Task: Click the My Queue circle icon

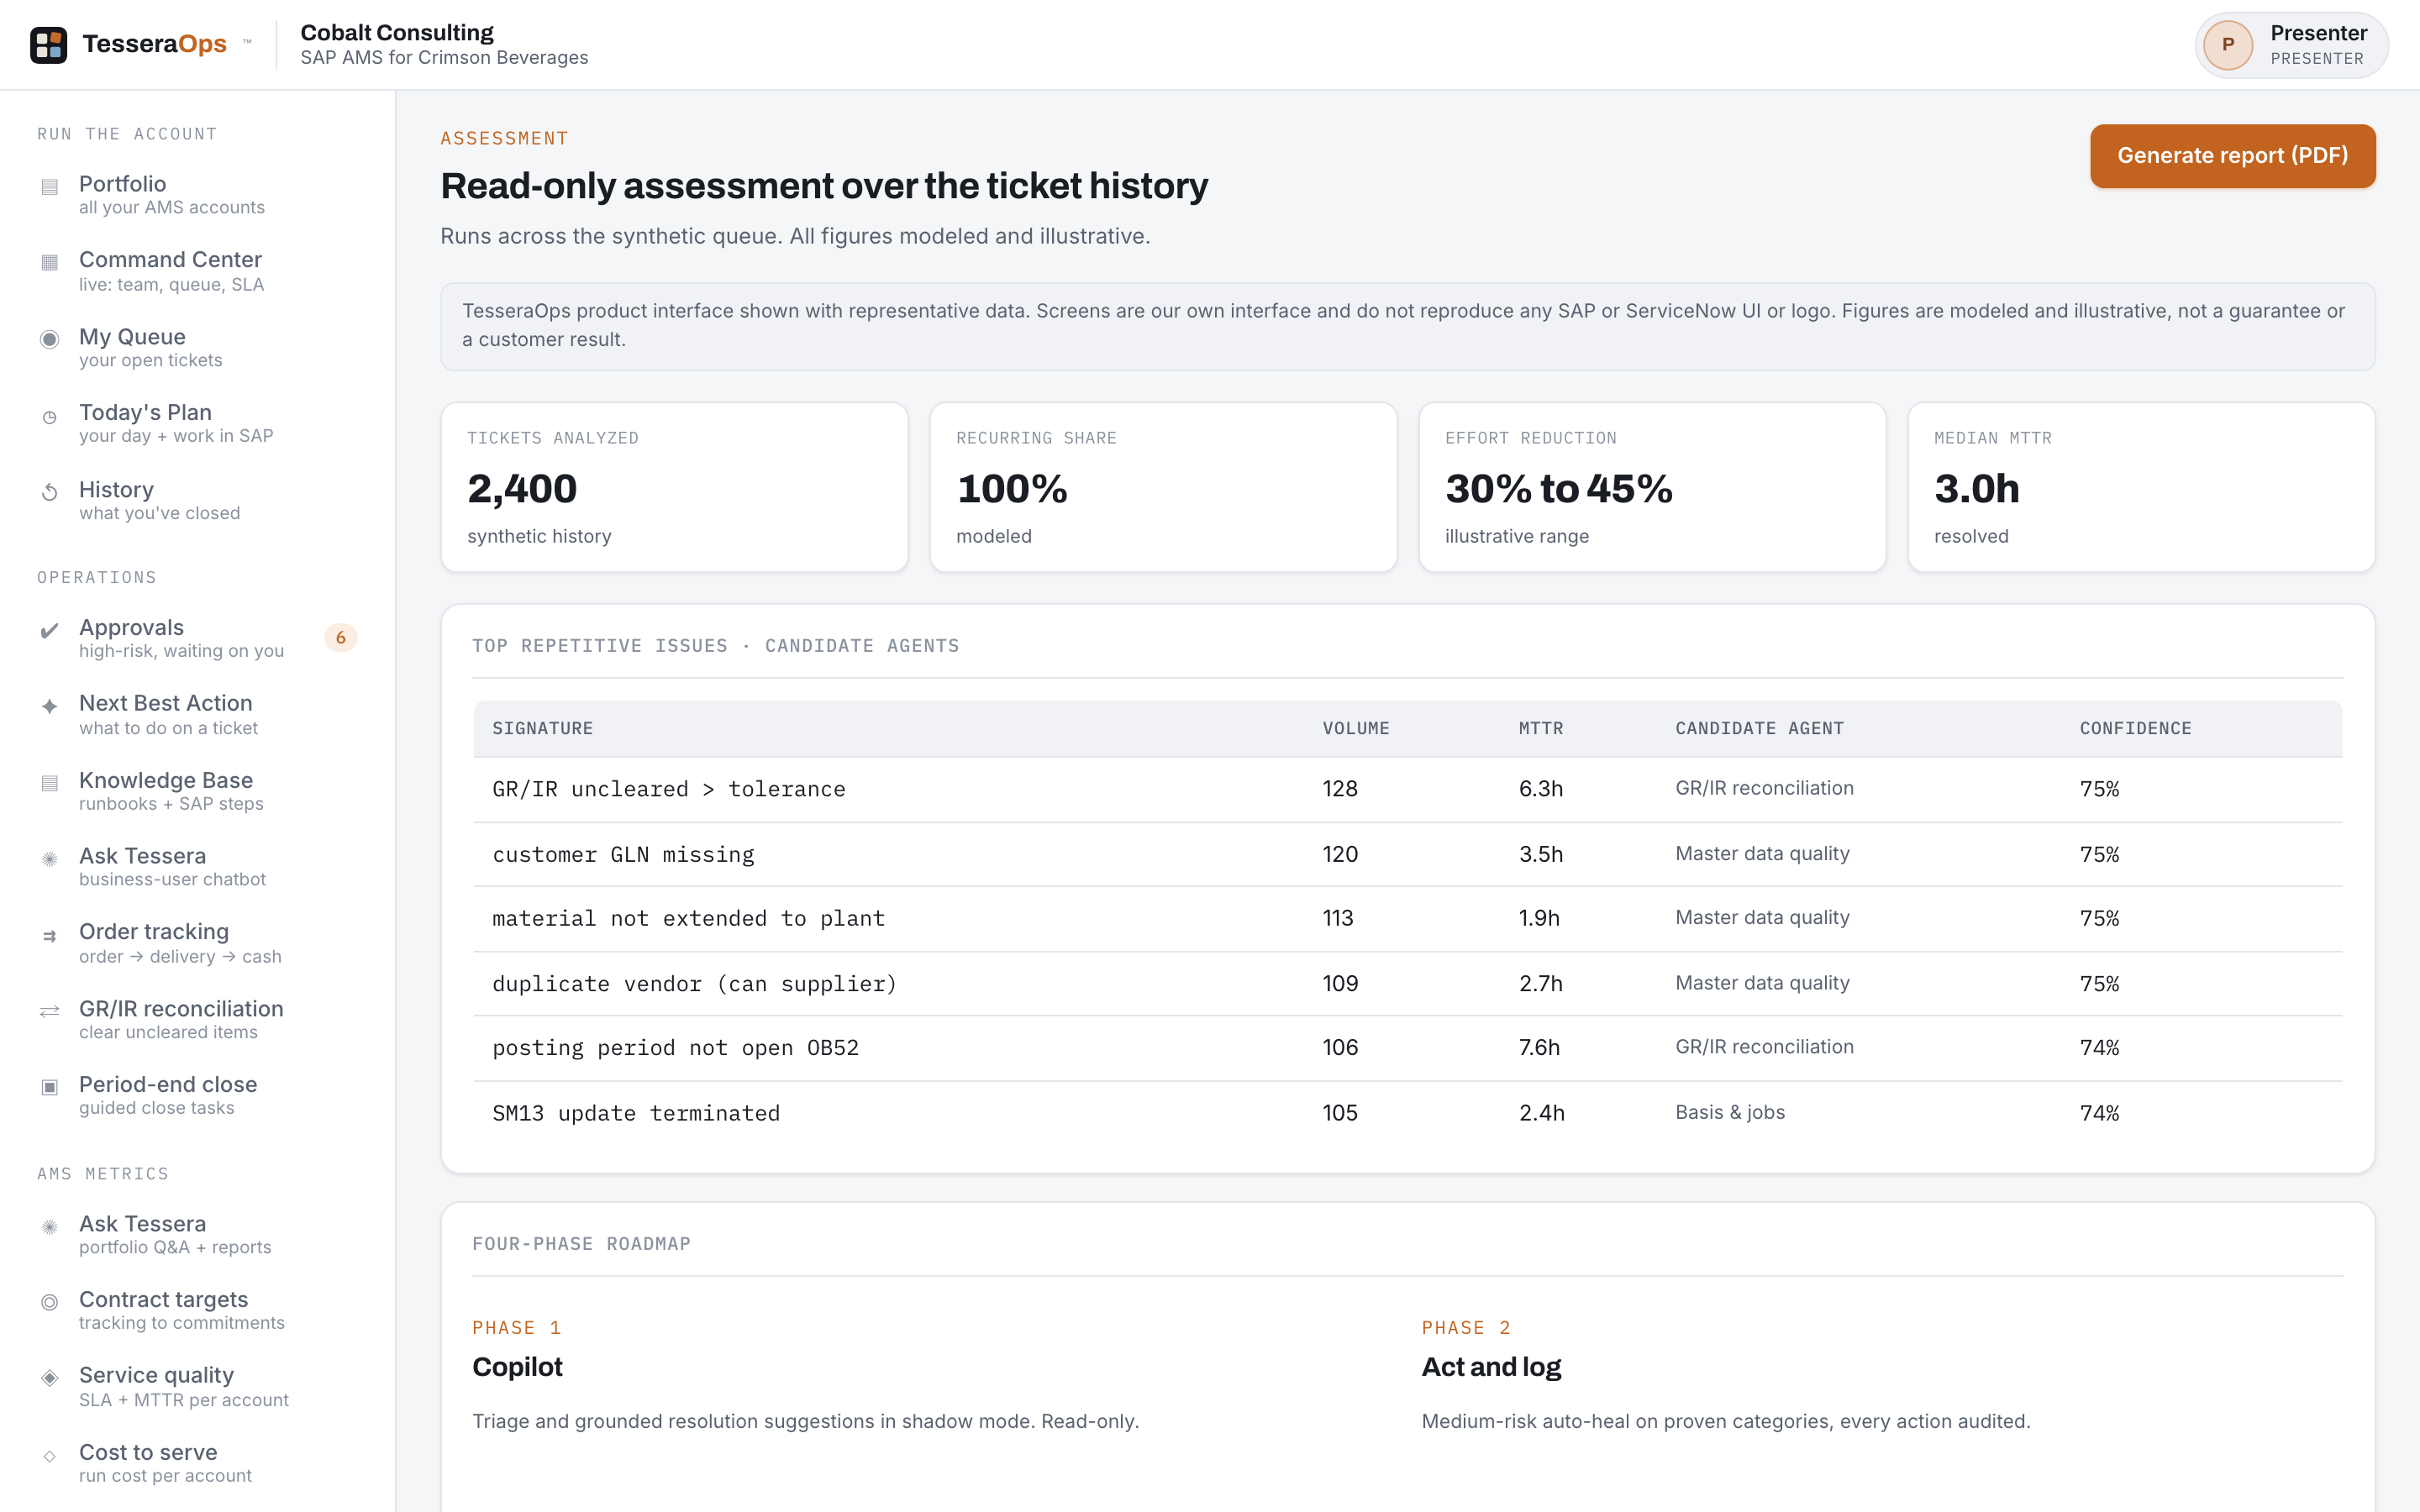Action: pyautogui.click(x=49, y=339)
